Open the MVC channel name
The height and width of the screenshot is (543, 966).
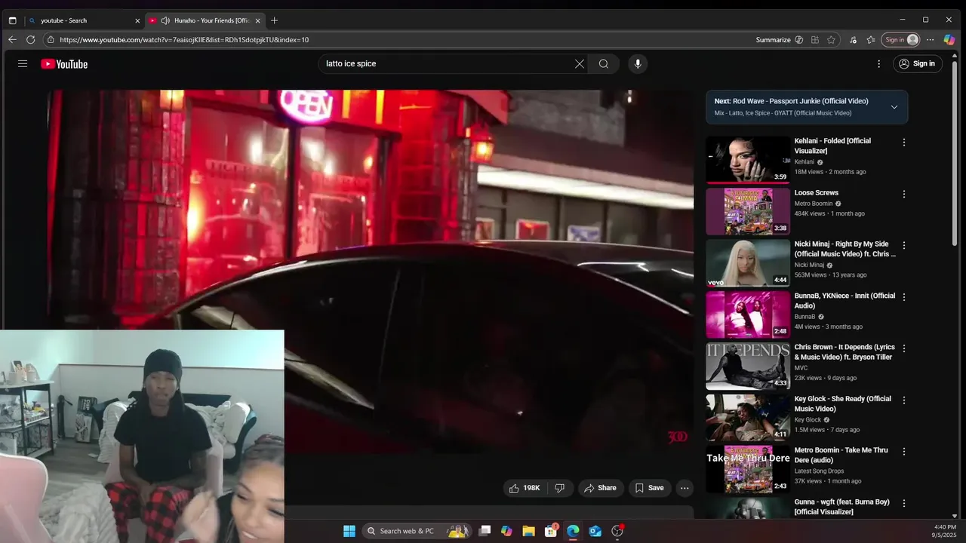pyautogui.click(x=801, y=368)
